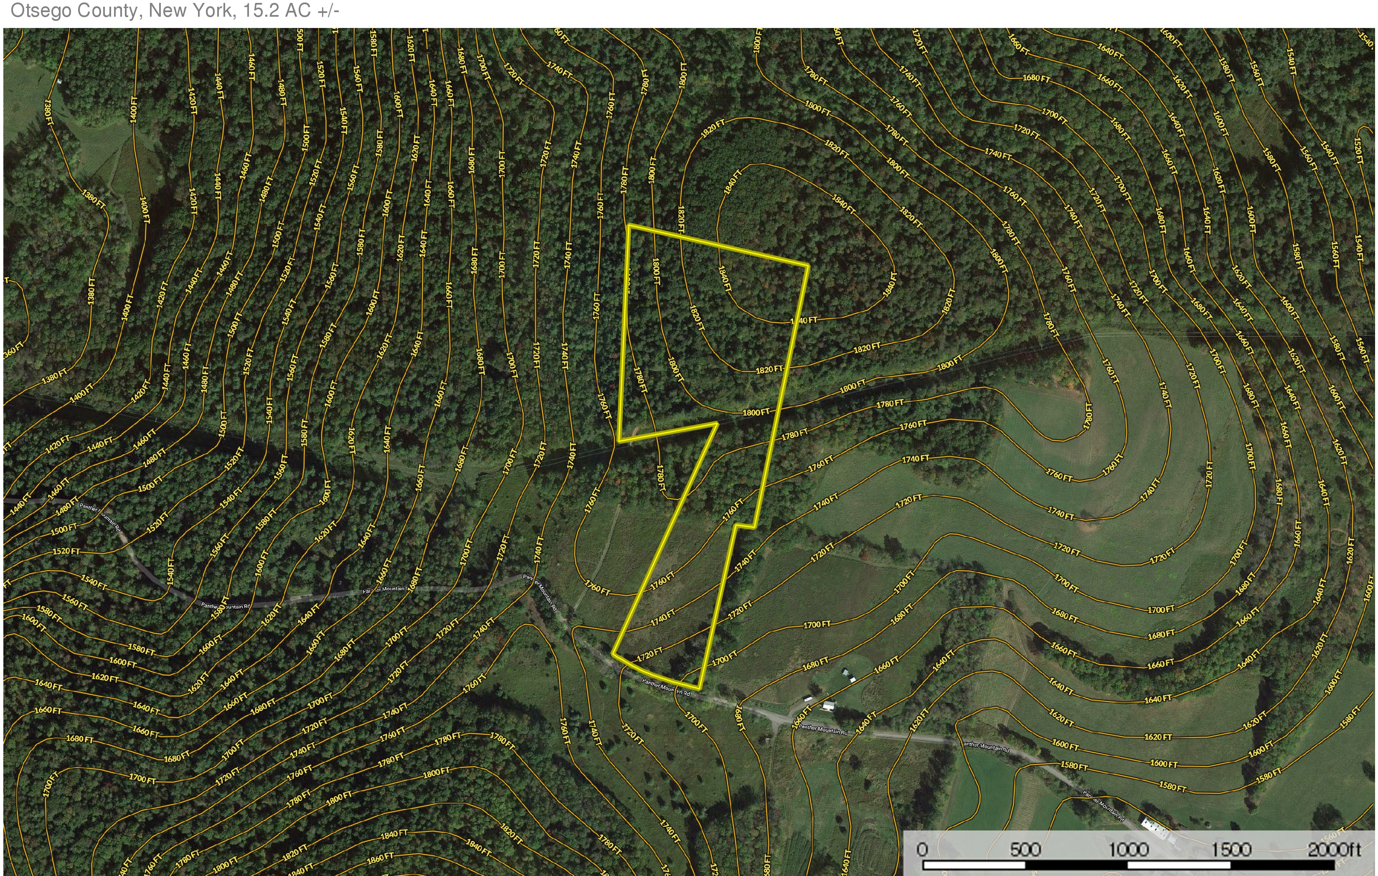This screenshot has height=876, width=1378.
Task: Click the northeast corner of yellow parcel boundary
Action: pos(807,266)
